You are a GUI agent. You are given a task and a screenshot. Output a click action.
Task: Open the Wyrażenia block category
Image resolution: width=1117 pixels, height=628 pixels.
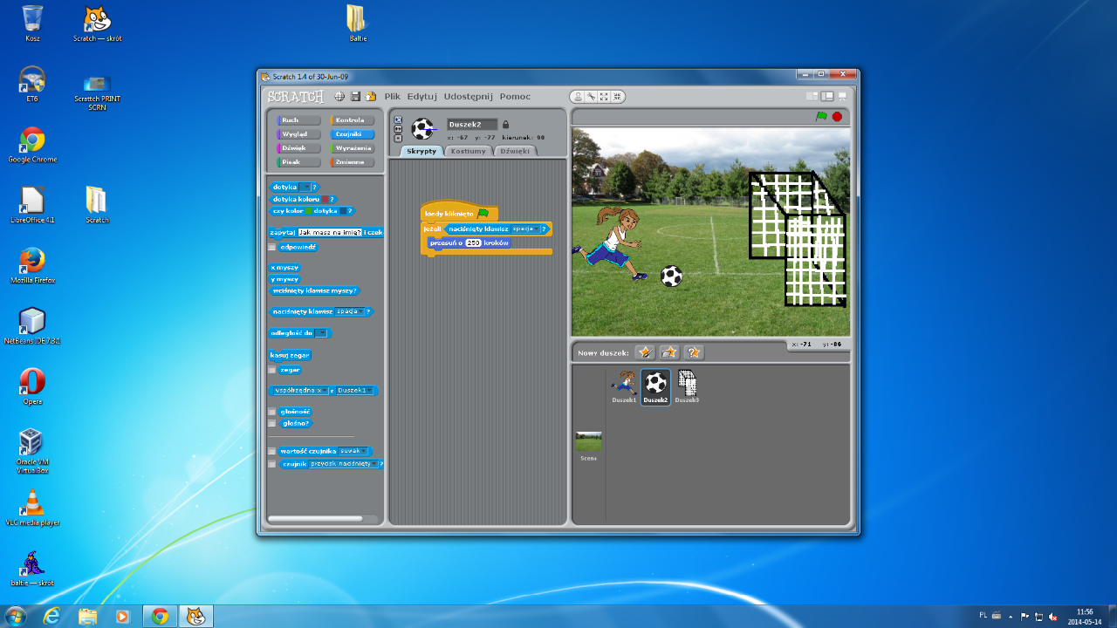click(x=353, y=148)
